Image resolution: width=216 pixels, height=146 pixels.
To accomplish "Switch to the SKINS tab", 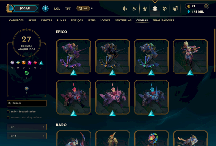I will point(32,20).
